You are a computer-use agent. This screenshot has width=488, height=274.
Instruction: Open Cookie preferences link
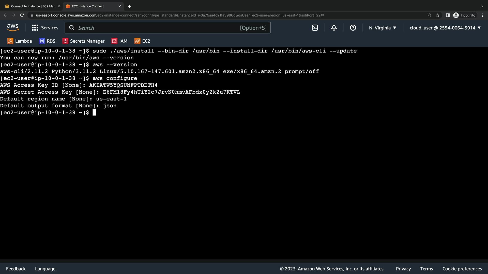462,269
